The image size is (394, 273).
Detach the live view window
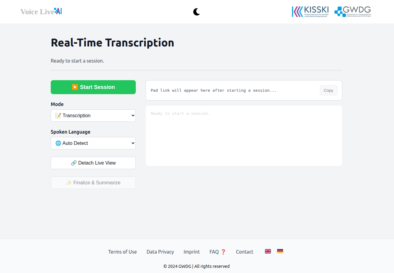(93, 163)
